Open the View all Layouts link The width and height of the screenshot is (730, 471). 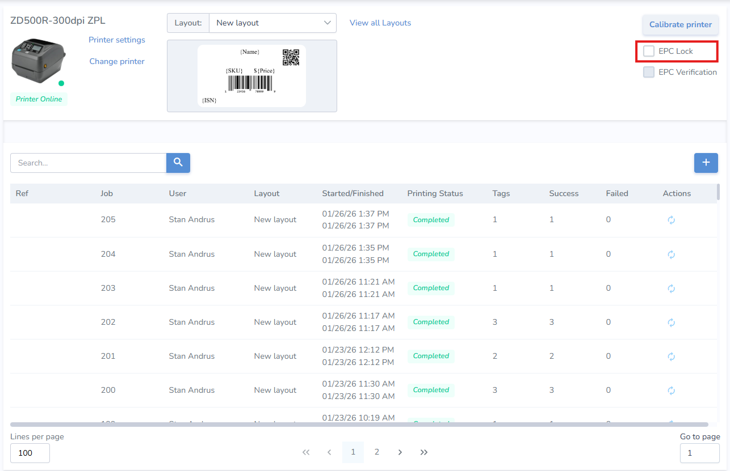pos(380,23)
